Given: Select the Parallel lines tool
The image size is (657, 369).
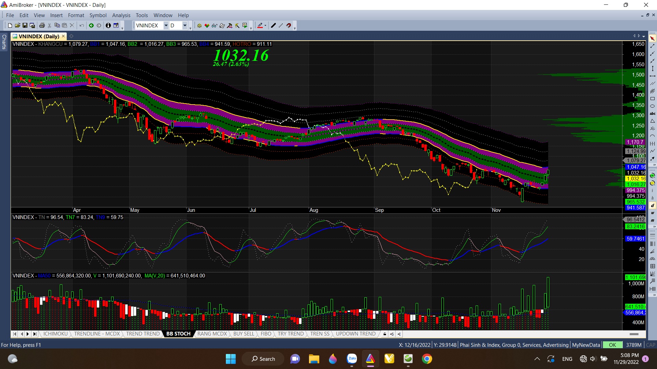Looking at the screenshot, I should (x=653, y=83).
